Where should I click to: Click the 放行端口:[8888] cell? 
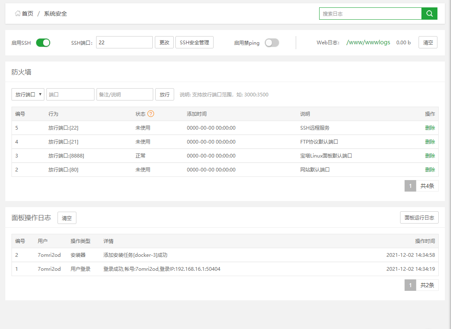tap(66, 156)
